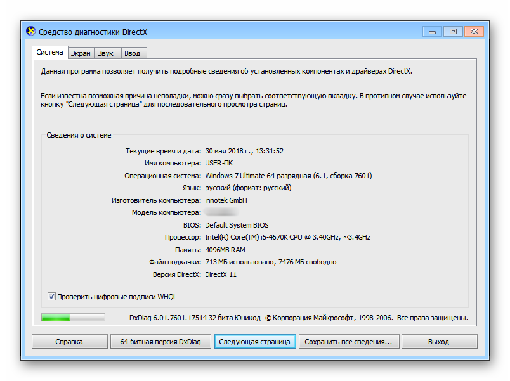Launch 64-битная версия DxDiag
The image size is (510, 381).
point(160,342)
